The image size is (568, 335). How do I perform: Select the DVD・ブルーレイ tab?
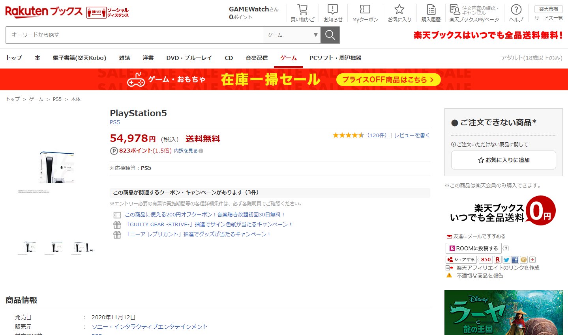pos(189,58)
